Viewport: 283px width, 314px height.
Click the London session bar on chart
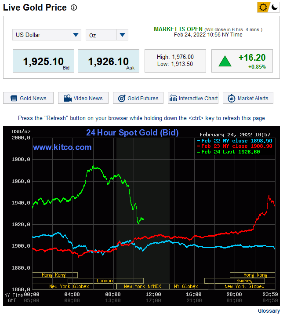pyautogui.click(x=105, y=281)
